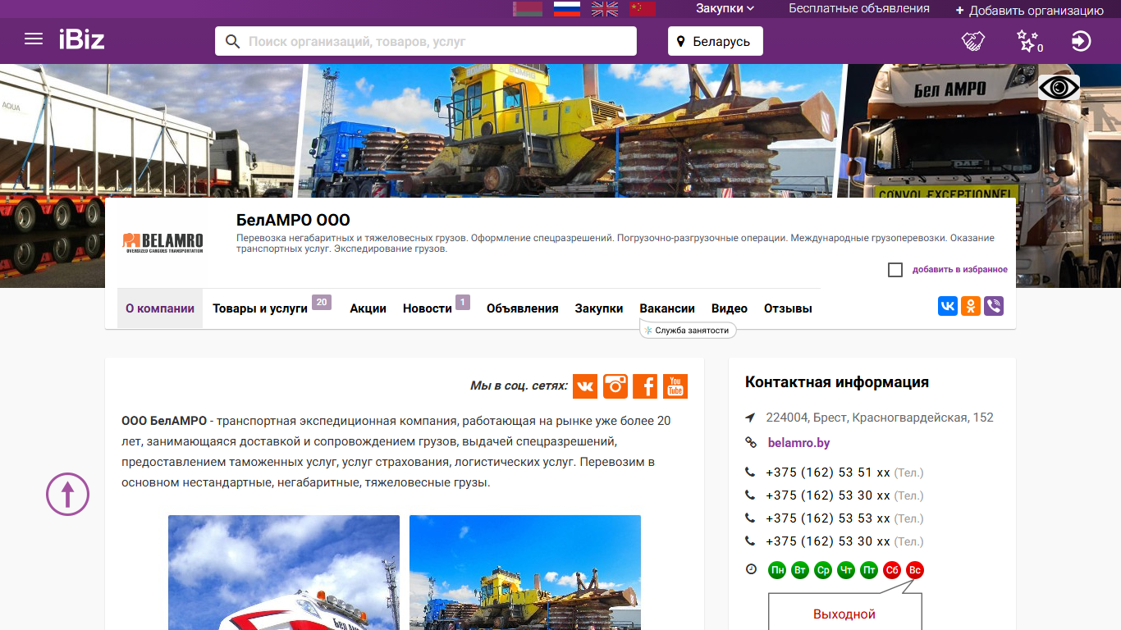Viewport: 1121px width, 630px height.
Task: Open company VK social page
Action: tap(585, 386)
